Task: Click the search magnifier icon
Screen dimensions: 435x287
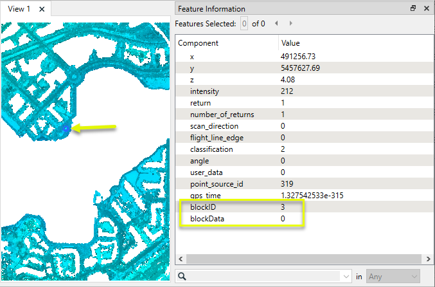Action: pyautogui.click(x=183, y=277)
